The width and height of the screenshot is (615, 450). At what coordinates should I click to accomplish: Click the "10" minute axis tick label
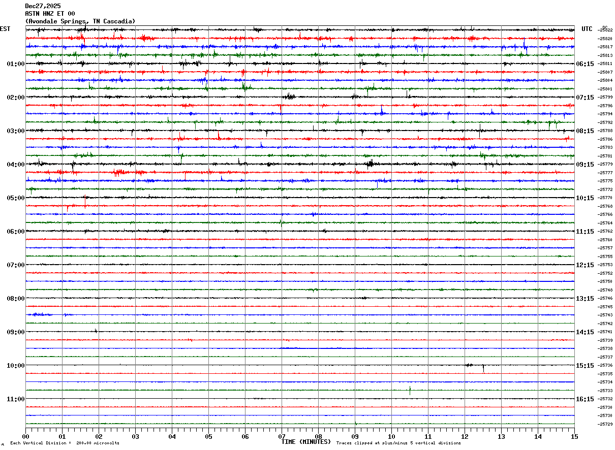click(x=391, y=437)
